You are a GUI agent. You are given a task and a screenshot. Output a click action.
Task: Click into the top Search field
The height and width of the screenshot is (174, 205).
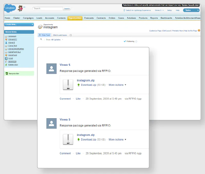point(48,9)
